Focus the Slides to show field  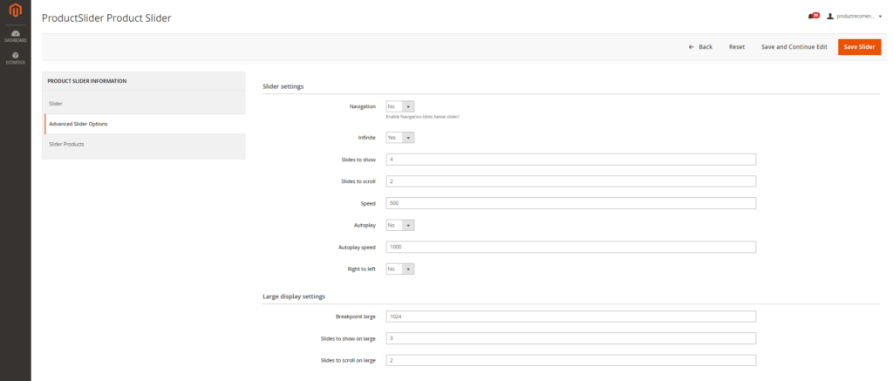pyautogui.click(x=570, y=160)
